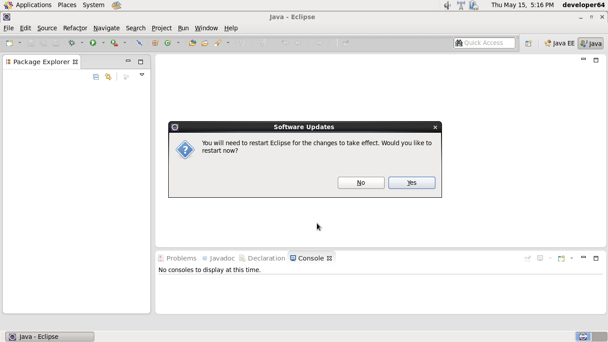The height and width of the screenshot is (342, 608).
Task: Expand the Debug configurations dropdown arrow
Action: pos(82,43)
